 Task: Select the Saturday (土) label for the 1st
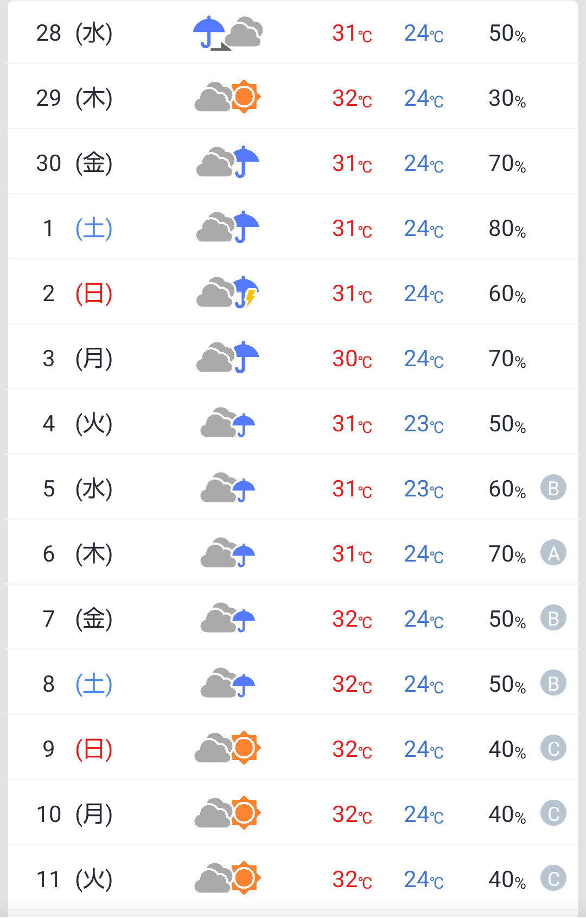click(94, 228)
